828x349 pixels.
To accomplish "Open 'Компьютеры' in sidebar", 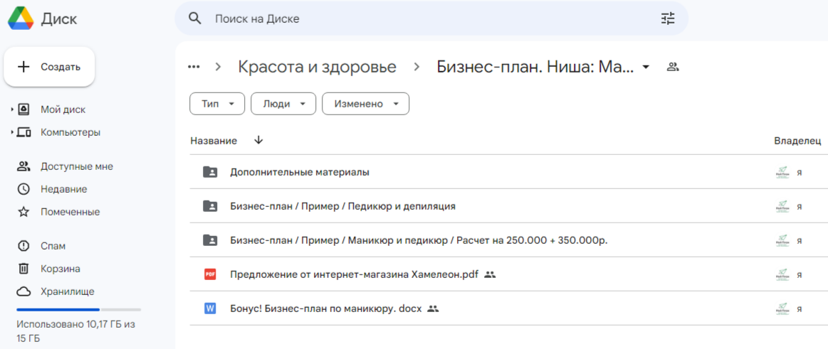I will [70, 132].
